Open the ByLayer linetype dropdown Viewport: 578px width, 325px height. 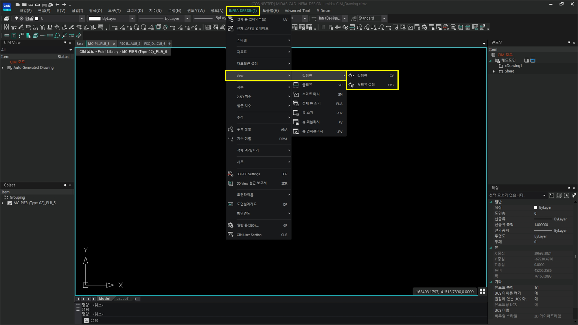187,18
